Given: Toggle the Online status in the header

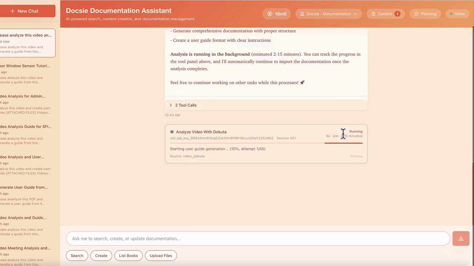Looking at the screenshot, I should [x=457, y=14].
